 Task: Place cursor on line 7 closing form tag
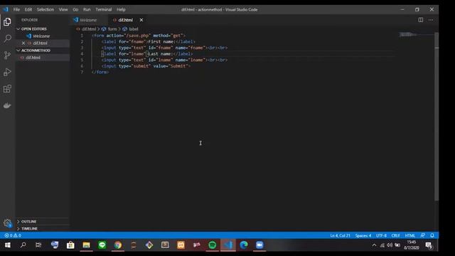click(x=100, y=72)
